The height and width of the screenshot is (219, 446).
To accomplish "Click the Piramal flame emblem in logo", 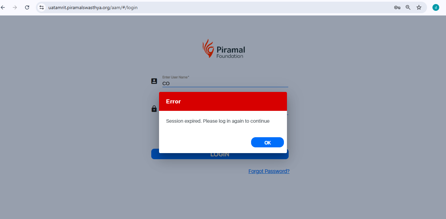I will [208, 48].
